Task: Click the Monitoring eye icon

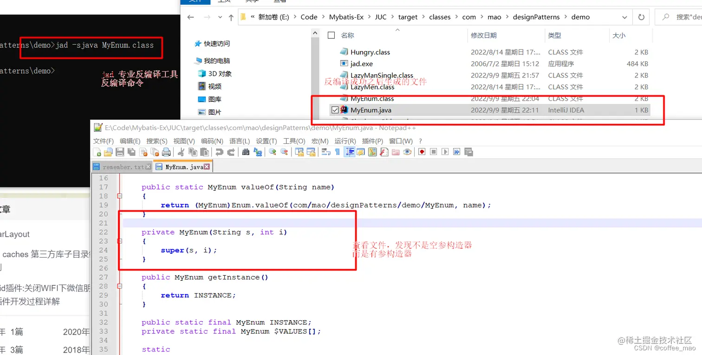Action: 407,152
